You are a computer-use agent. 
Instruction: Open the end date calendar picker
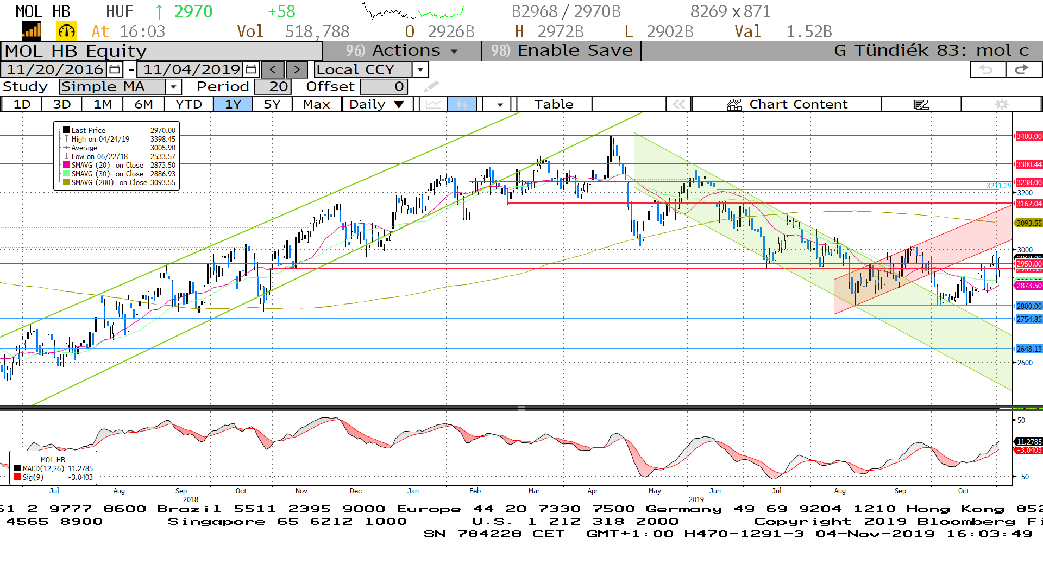click(x=251, y=69)
